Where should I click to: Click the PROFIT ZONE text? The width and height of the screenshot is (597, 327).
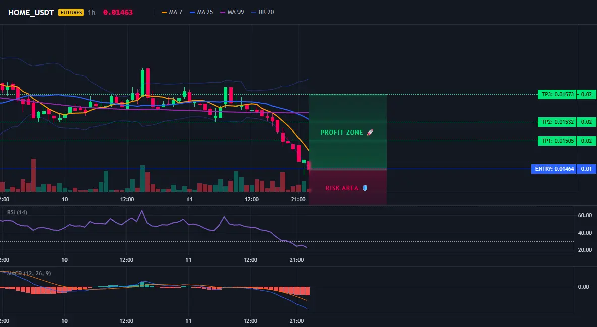(x=342, y=133)
